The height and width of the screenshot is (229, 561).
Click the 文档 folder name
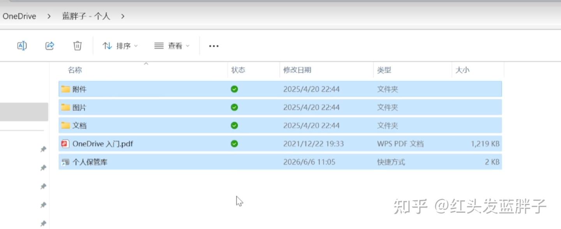tap(79, 126)
